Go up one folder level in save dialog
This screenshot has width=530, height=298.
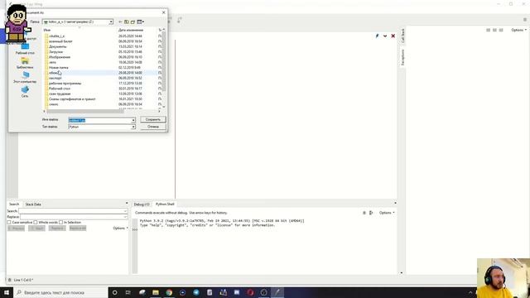[127, 22]
